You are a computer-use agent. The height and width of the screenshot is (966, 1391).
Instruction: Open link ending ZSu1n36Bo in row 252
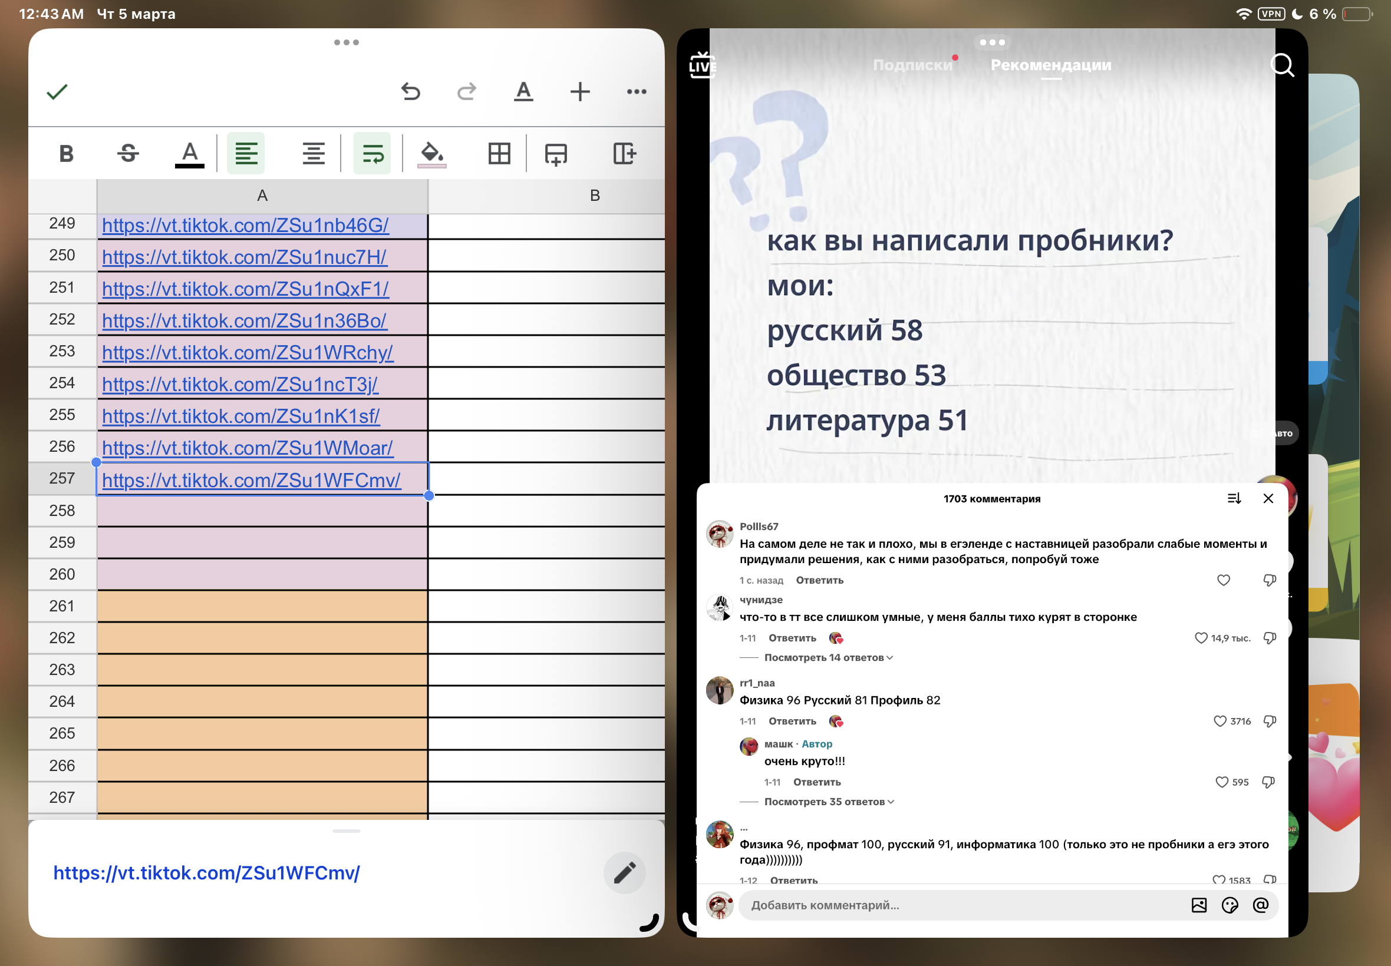click(x=244, y=321)
